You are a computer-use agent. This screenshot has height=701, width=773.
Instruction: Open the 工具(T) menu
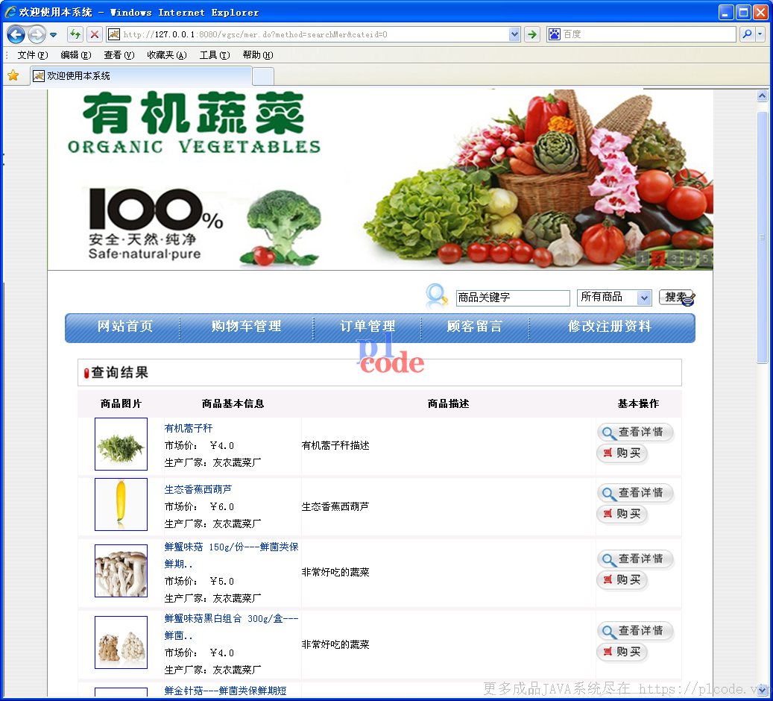[215, 54]
